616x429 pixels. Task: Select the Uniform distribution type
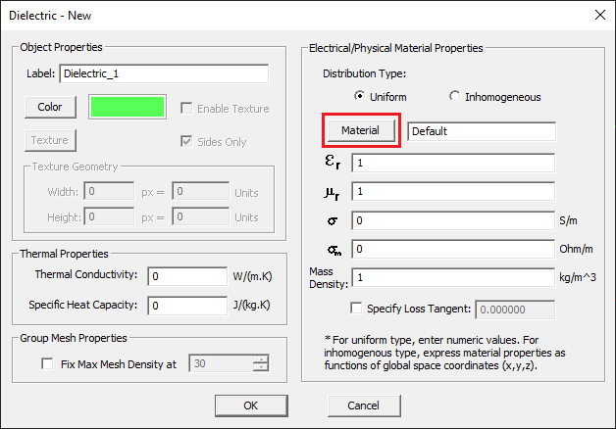coord(360,97)
